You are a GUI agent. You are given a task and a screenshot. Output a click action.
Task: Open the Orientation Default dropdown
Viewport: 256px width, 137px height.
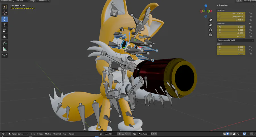(21, 1)
